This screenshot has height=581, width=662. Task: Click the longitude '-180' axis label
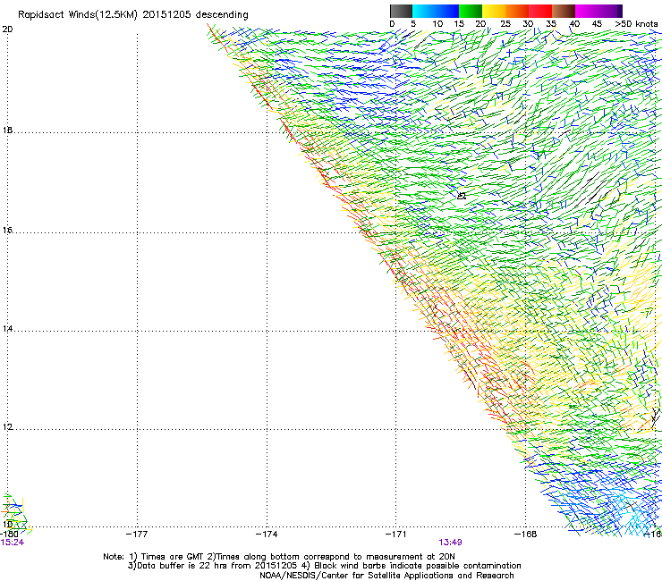point(9,535)
